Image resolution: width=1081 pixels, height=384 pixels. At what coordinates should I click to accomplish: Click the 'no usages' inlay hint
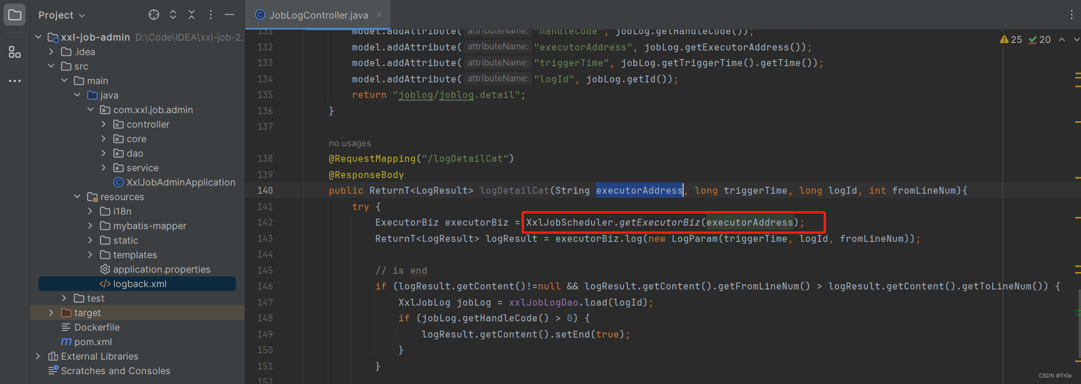pyautogui.click(x=350, y=143)
